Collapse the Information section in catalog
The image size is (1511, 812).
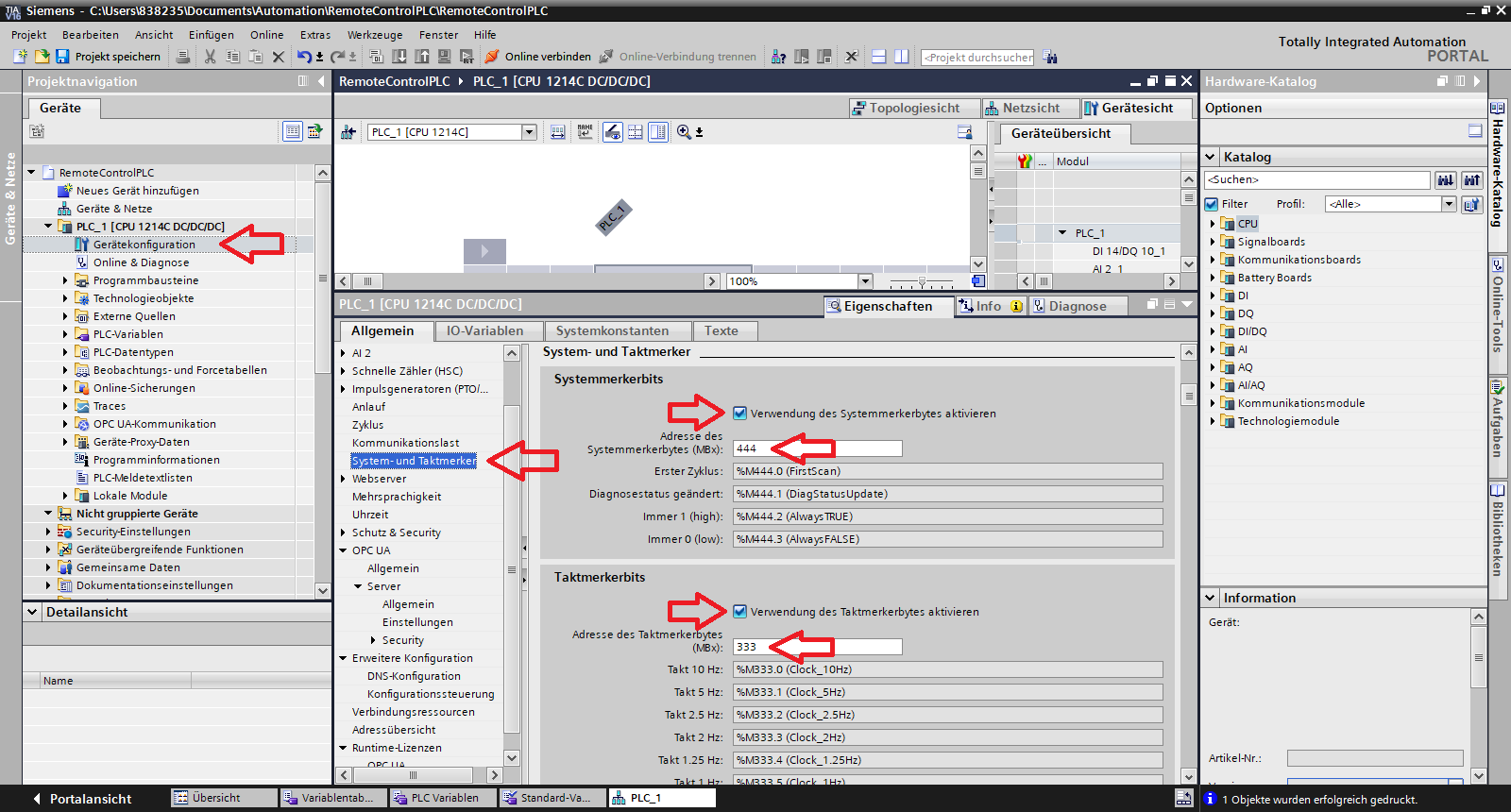[1211, 598]
